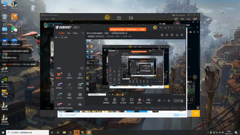Open the 视频连麦 video co-stream tool
Viewport: 240px width, 135px height.
click(x=59, y=86)
